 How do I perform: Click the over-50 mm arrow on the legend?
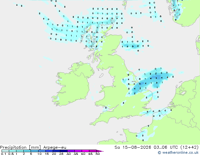pyautogui.click(x=100, y=151)
